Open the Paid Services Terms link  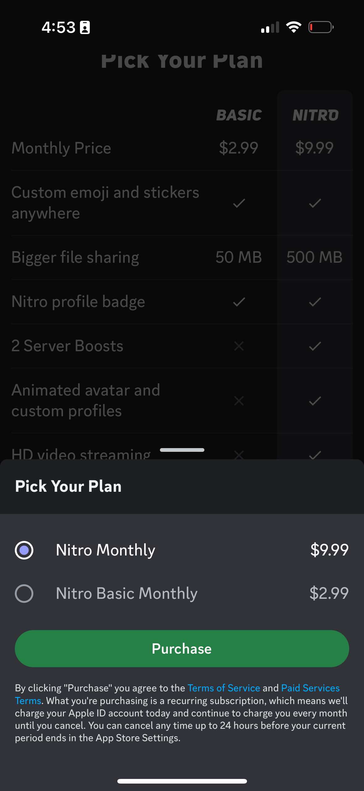[x=310, y=688]
